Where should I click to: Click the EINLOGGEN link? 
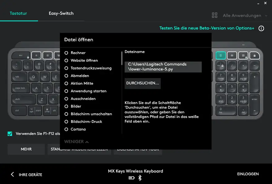[248, 174]
